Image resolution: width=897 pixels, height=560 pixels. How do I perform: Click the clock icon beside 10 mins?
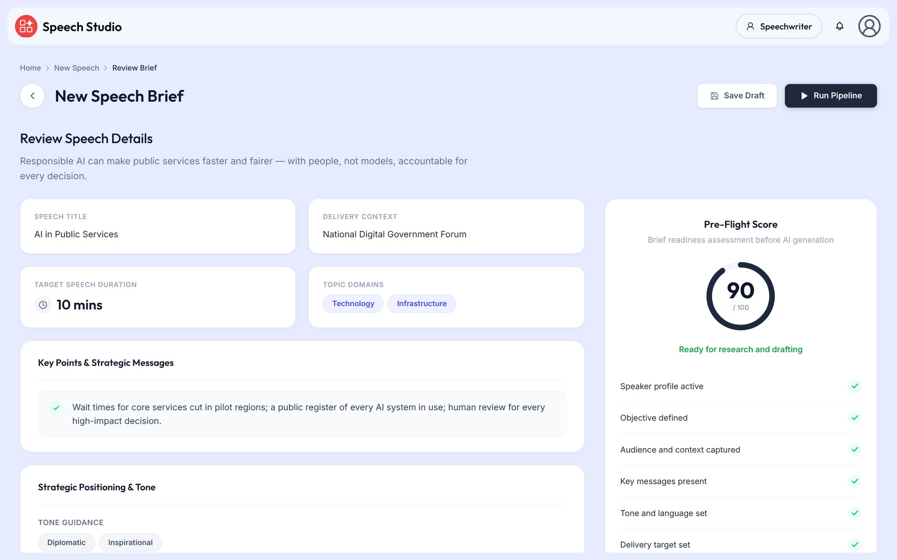pyautogui.click(x=43, y=305)
